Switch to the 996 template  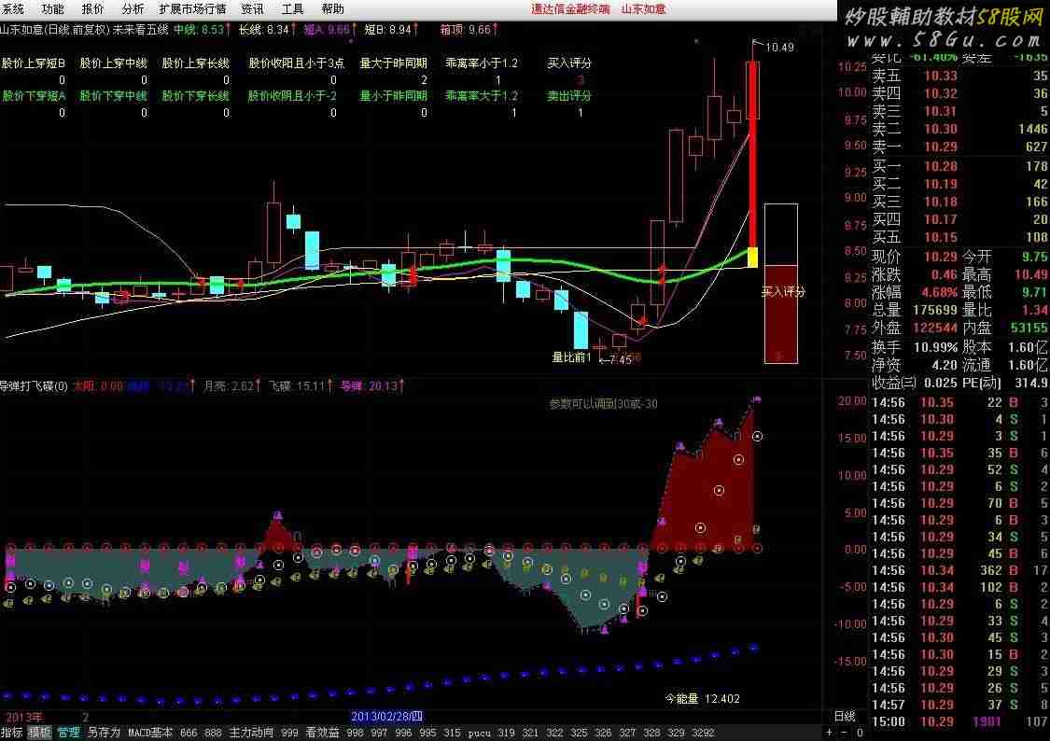[x=403, y=733]
